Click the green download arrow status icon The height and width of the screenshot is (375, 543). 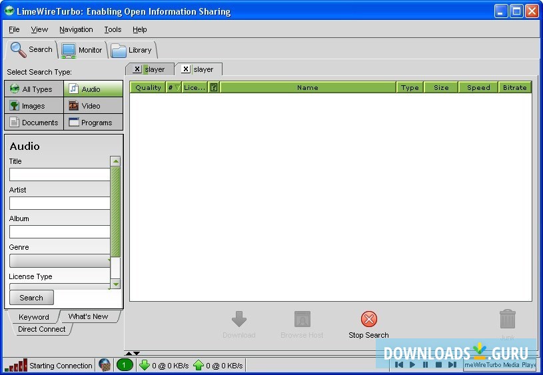(145, 365)
